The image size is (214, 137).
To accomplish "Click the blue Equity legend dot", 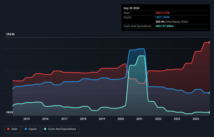I will pyautogui.click(x=26, y=129).
